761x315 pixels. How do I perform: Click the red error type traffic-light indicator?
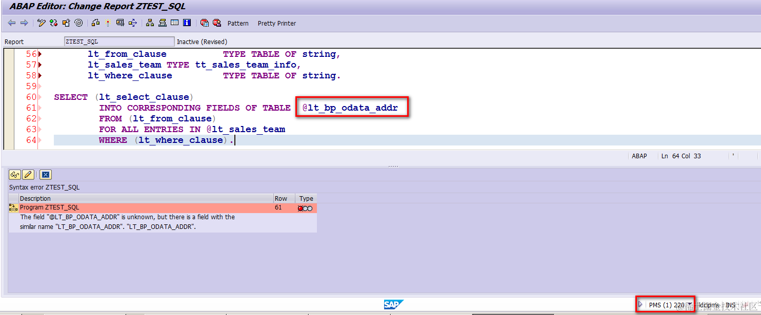[x=305, y=208]
